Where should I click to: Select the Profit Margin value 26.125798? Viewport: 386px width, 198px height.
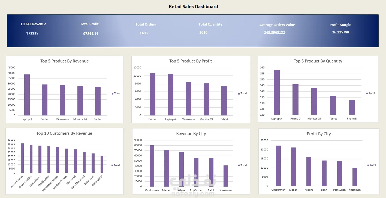pyautogui.click(x=341, y=32)
